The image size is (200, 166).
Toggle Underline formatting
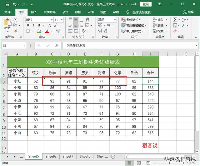coord(39,25)
